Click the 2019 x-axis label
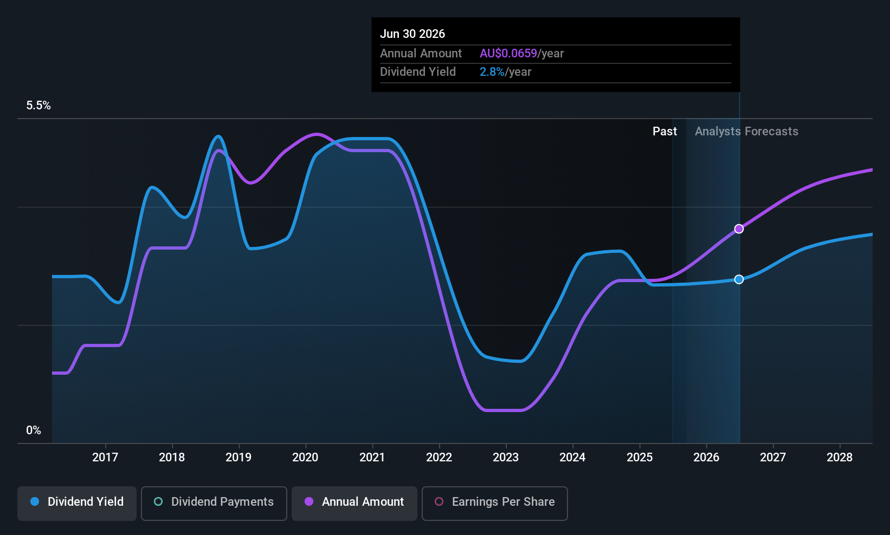The width and height of the screenshot is (890, 535). pyautogui.click(x=238, y=458)
